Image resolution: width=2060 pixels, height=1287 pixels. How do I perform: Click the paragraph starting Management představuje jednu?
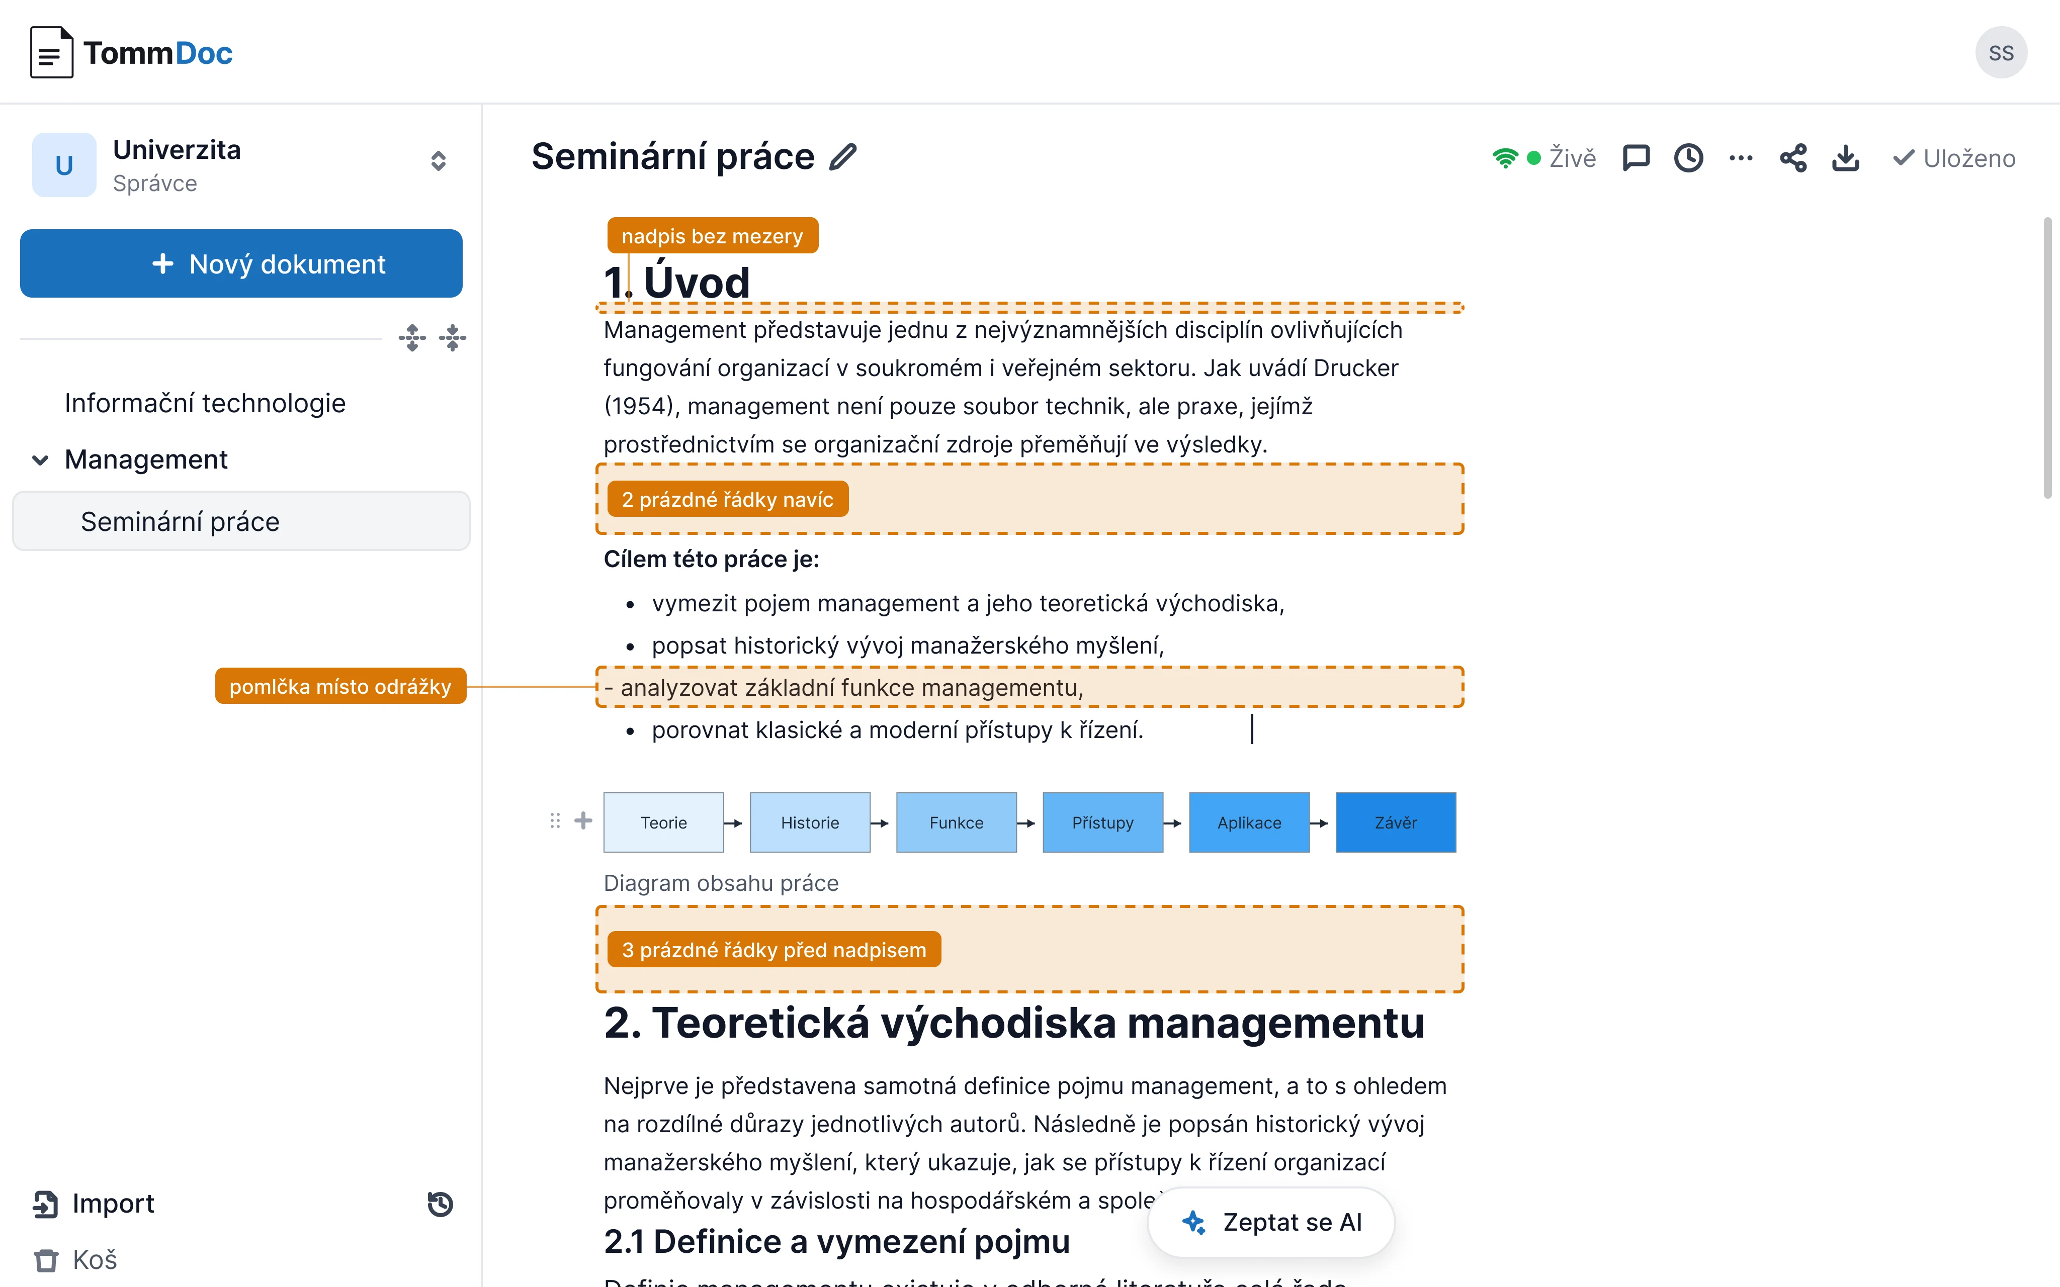point(1003,387)
